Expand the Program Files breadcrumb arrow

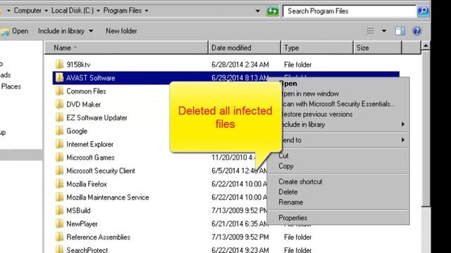tap(147, 11)
